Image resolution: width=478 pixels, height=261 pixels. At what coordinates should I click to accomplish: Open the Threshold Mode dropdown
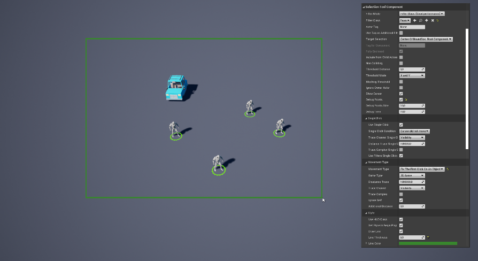[412, 75]
